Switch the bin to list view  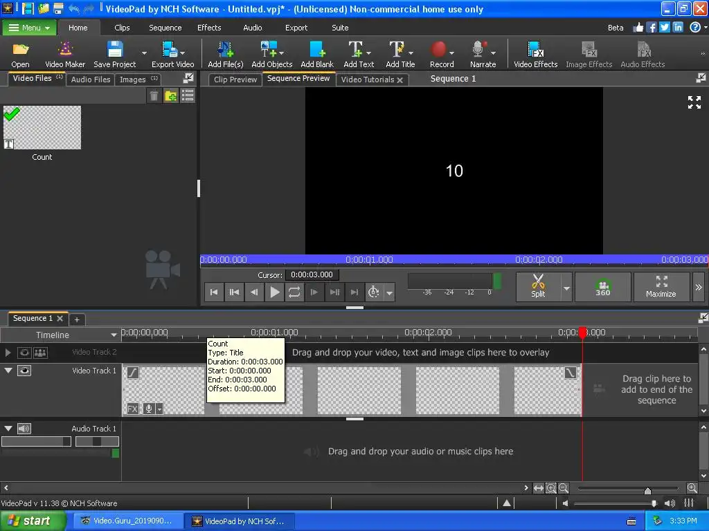[x=187, y=95]
